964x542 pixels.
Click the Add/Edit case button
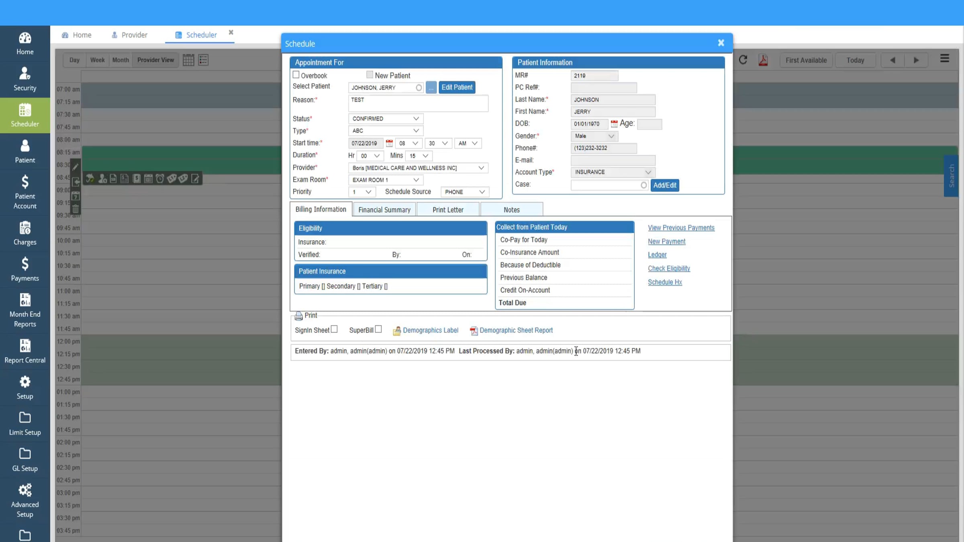665,185
